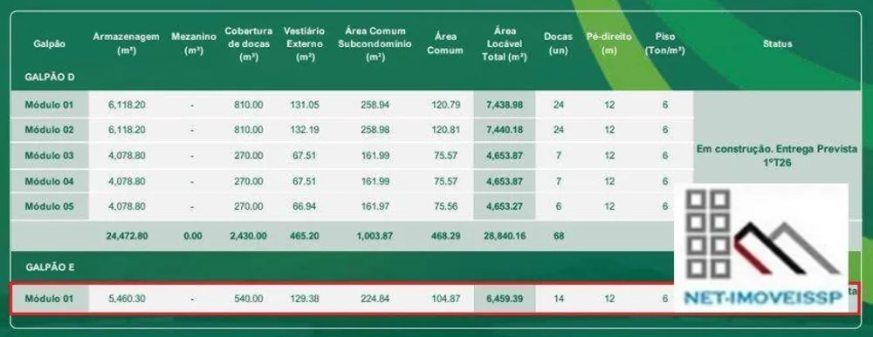Click the 6,459.39 total area value
Image resolution: width=873 pixels, height=337 pixels.
(x=505, y=298)
